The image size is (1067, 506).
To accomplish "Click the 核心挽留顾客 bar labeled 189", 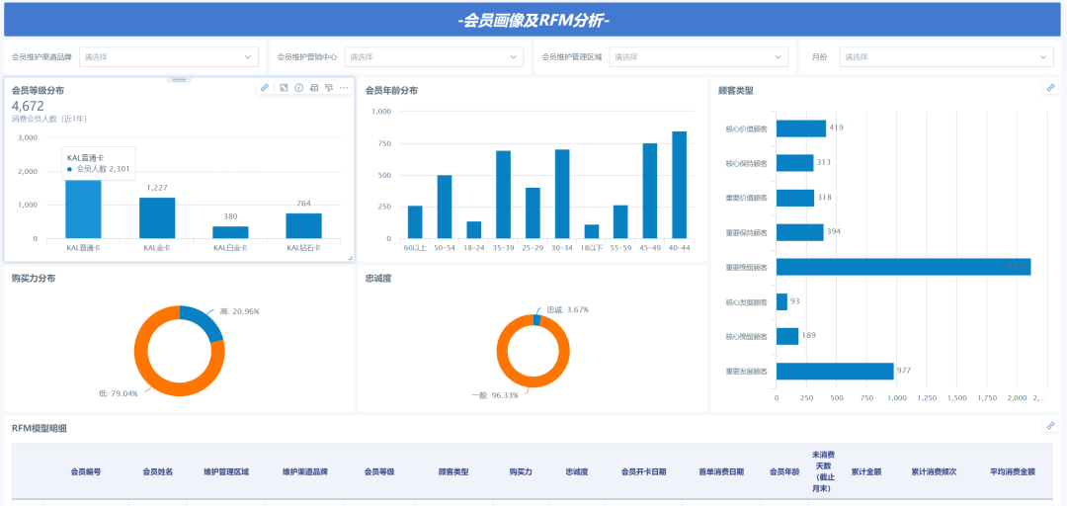I will pyautogui.click(x=787, y=336).
